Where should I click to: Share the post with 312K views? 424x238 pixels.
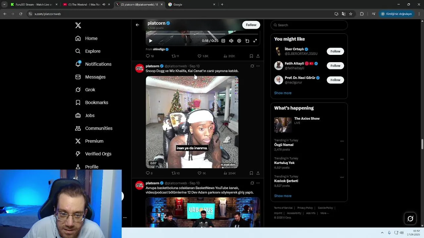click(258, 56)
